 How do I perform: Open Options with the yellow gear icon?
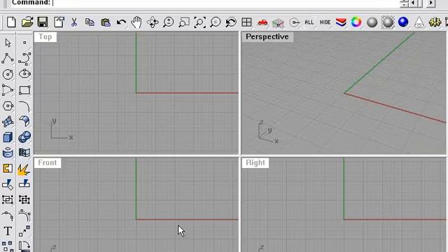435,22
